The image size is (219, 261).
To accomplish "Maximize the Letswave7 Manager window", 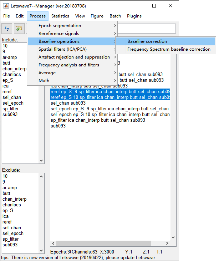I will [154, 6].
